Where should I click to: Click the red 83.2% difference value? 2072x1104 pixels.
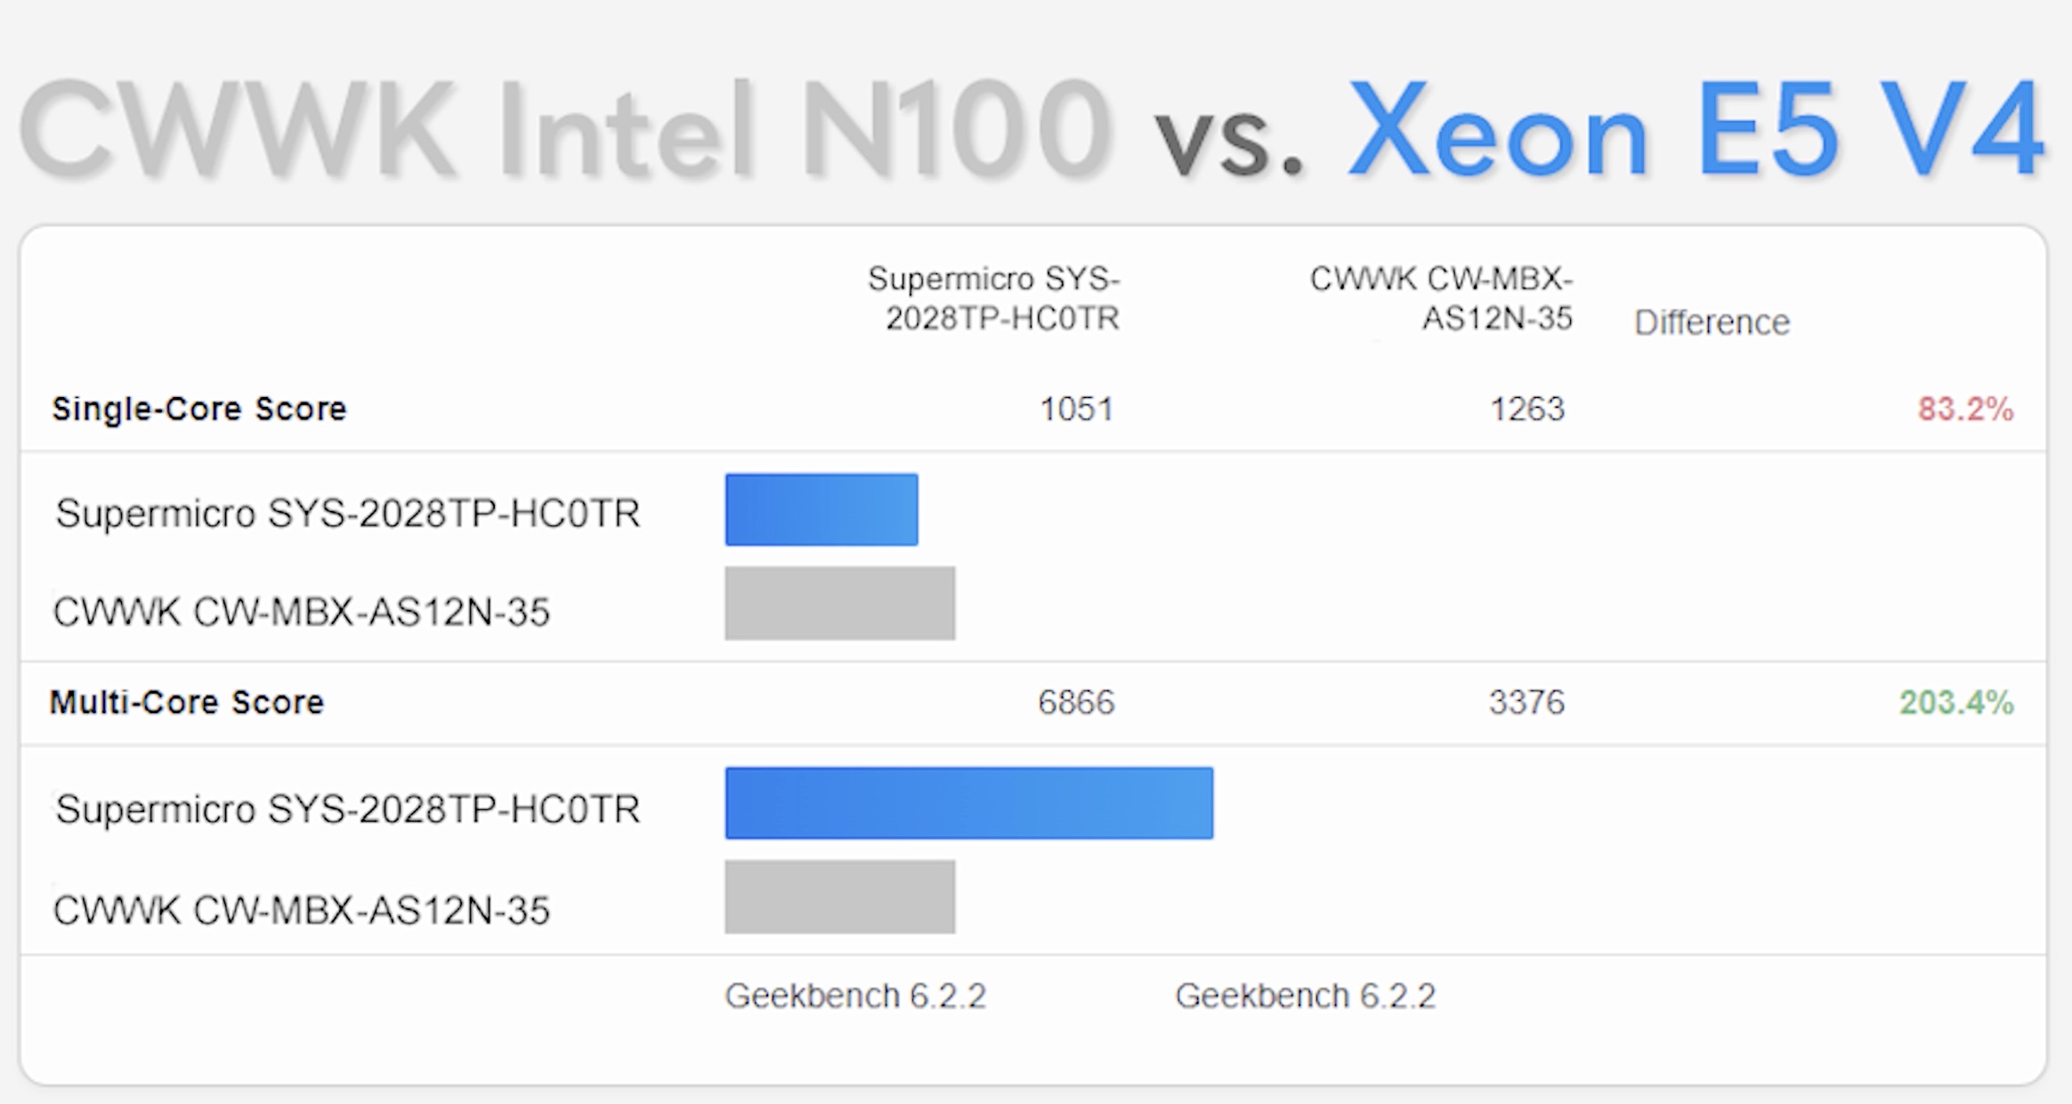click(1965, 409)
